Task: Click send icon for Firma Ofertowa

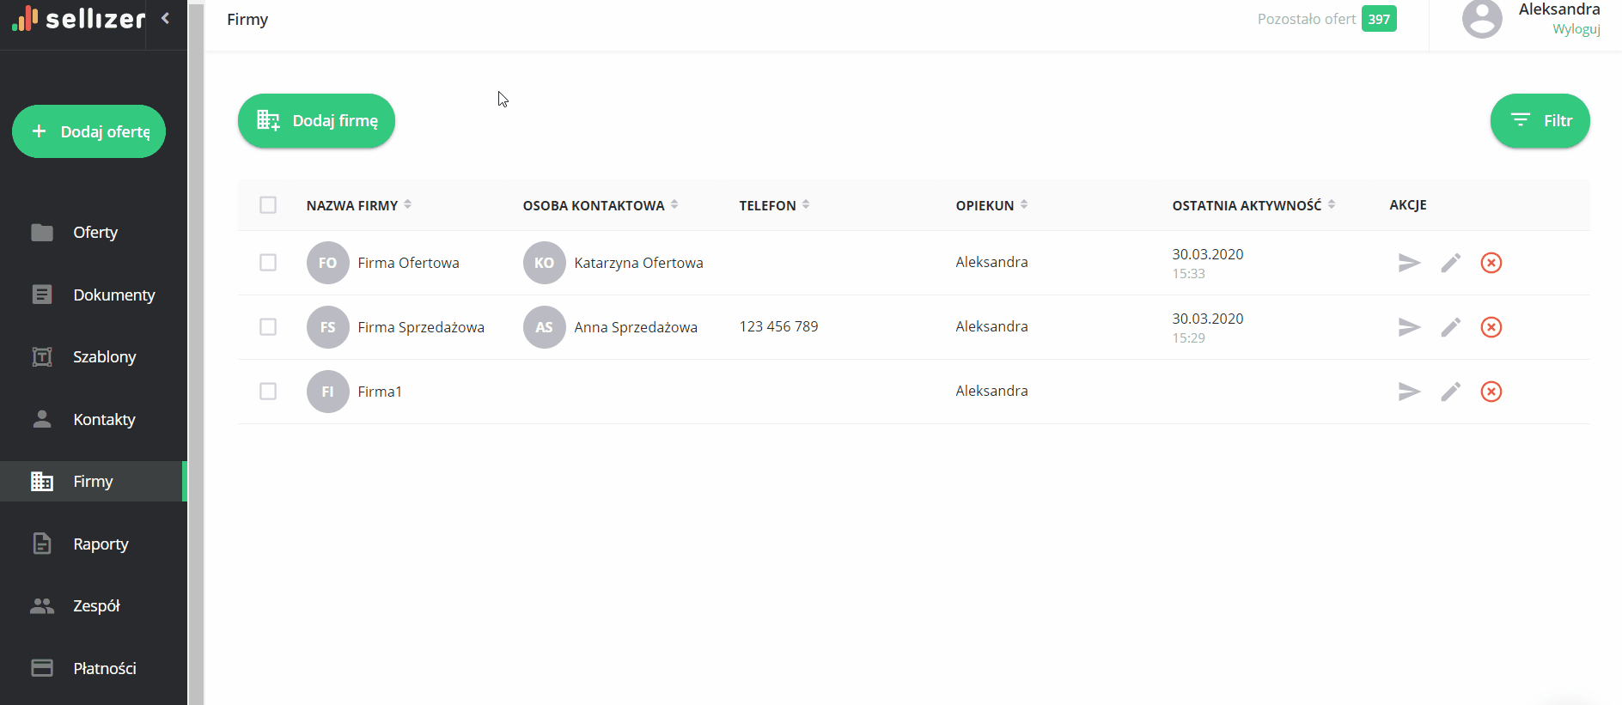Action: pyautogui.click(x=1409, y=263)
